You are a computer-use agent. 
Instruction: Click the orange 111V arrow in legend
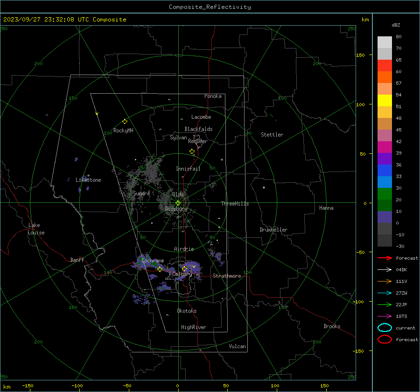tap(385, 281)
